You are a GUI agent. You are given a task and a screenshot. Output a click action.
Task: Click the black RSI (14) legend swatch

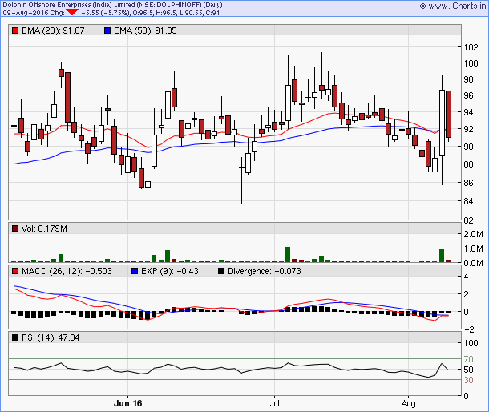[x=15, y=337]
